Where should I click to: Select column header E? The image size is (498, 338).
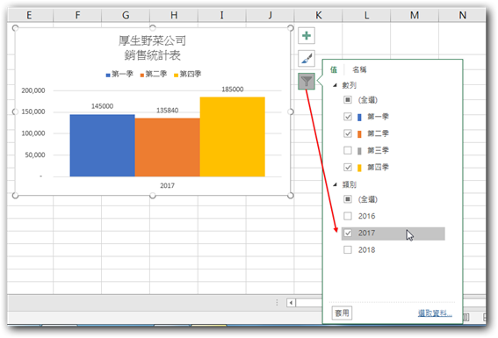29,15
